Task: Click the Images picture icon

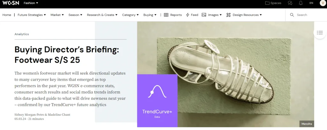Action: click(x=204, y=15)
